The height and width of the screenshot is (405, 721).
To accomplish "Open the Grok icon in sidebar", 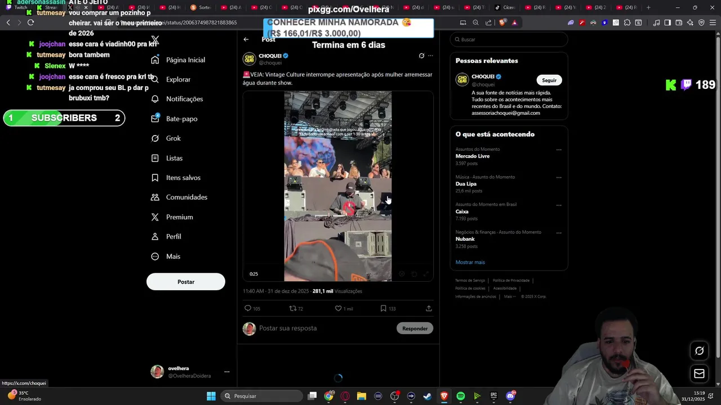I will pos(155,138).
